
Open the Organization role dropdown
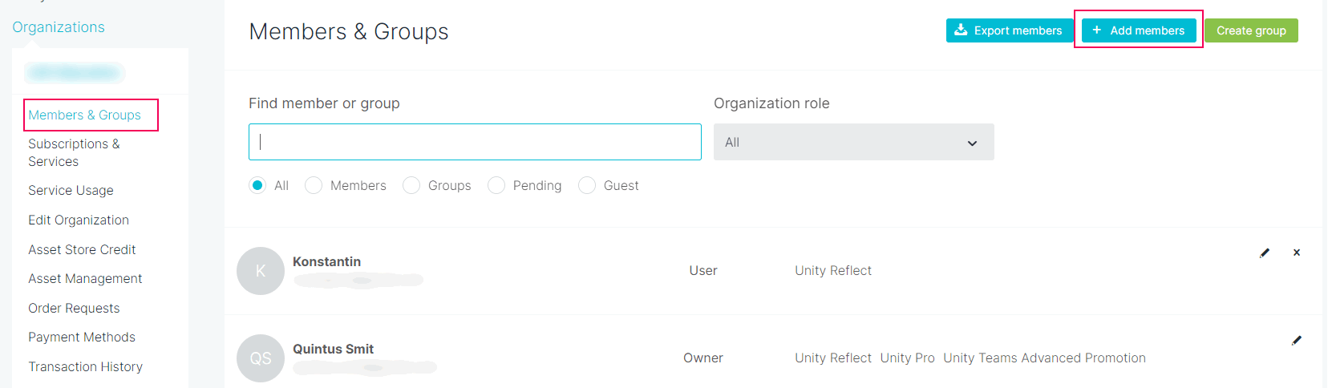[x=853, y=142]
